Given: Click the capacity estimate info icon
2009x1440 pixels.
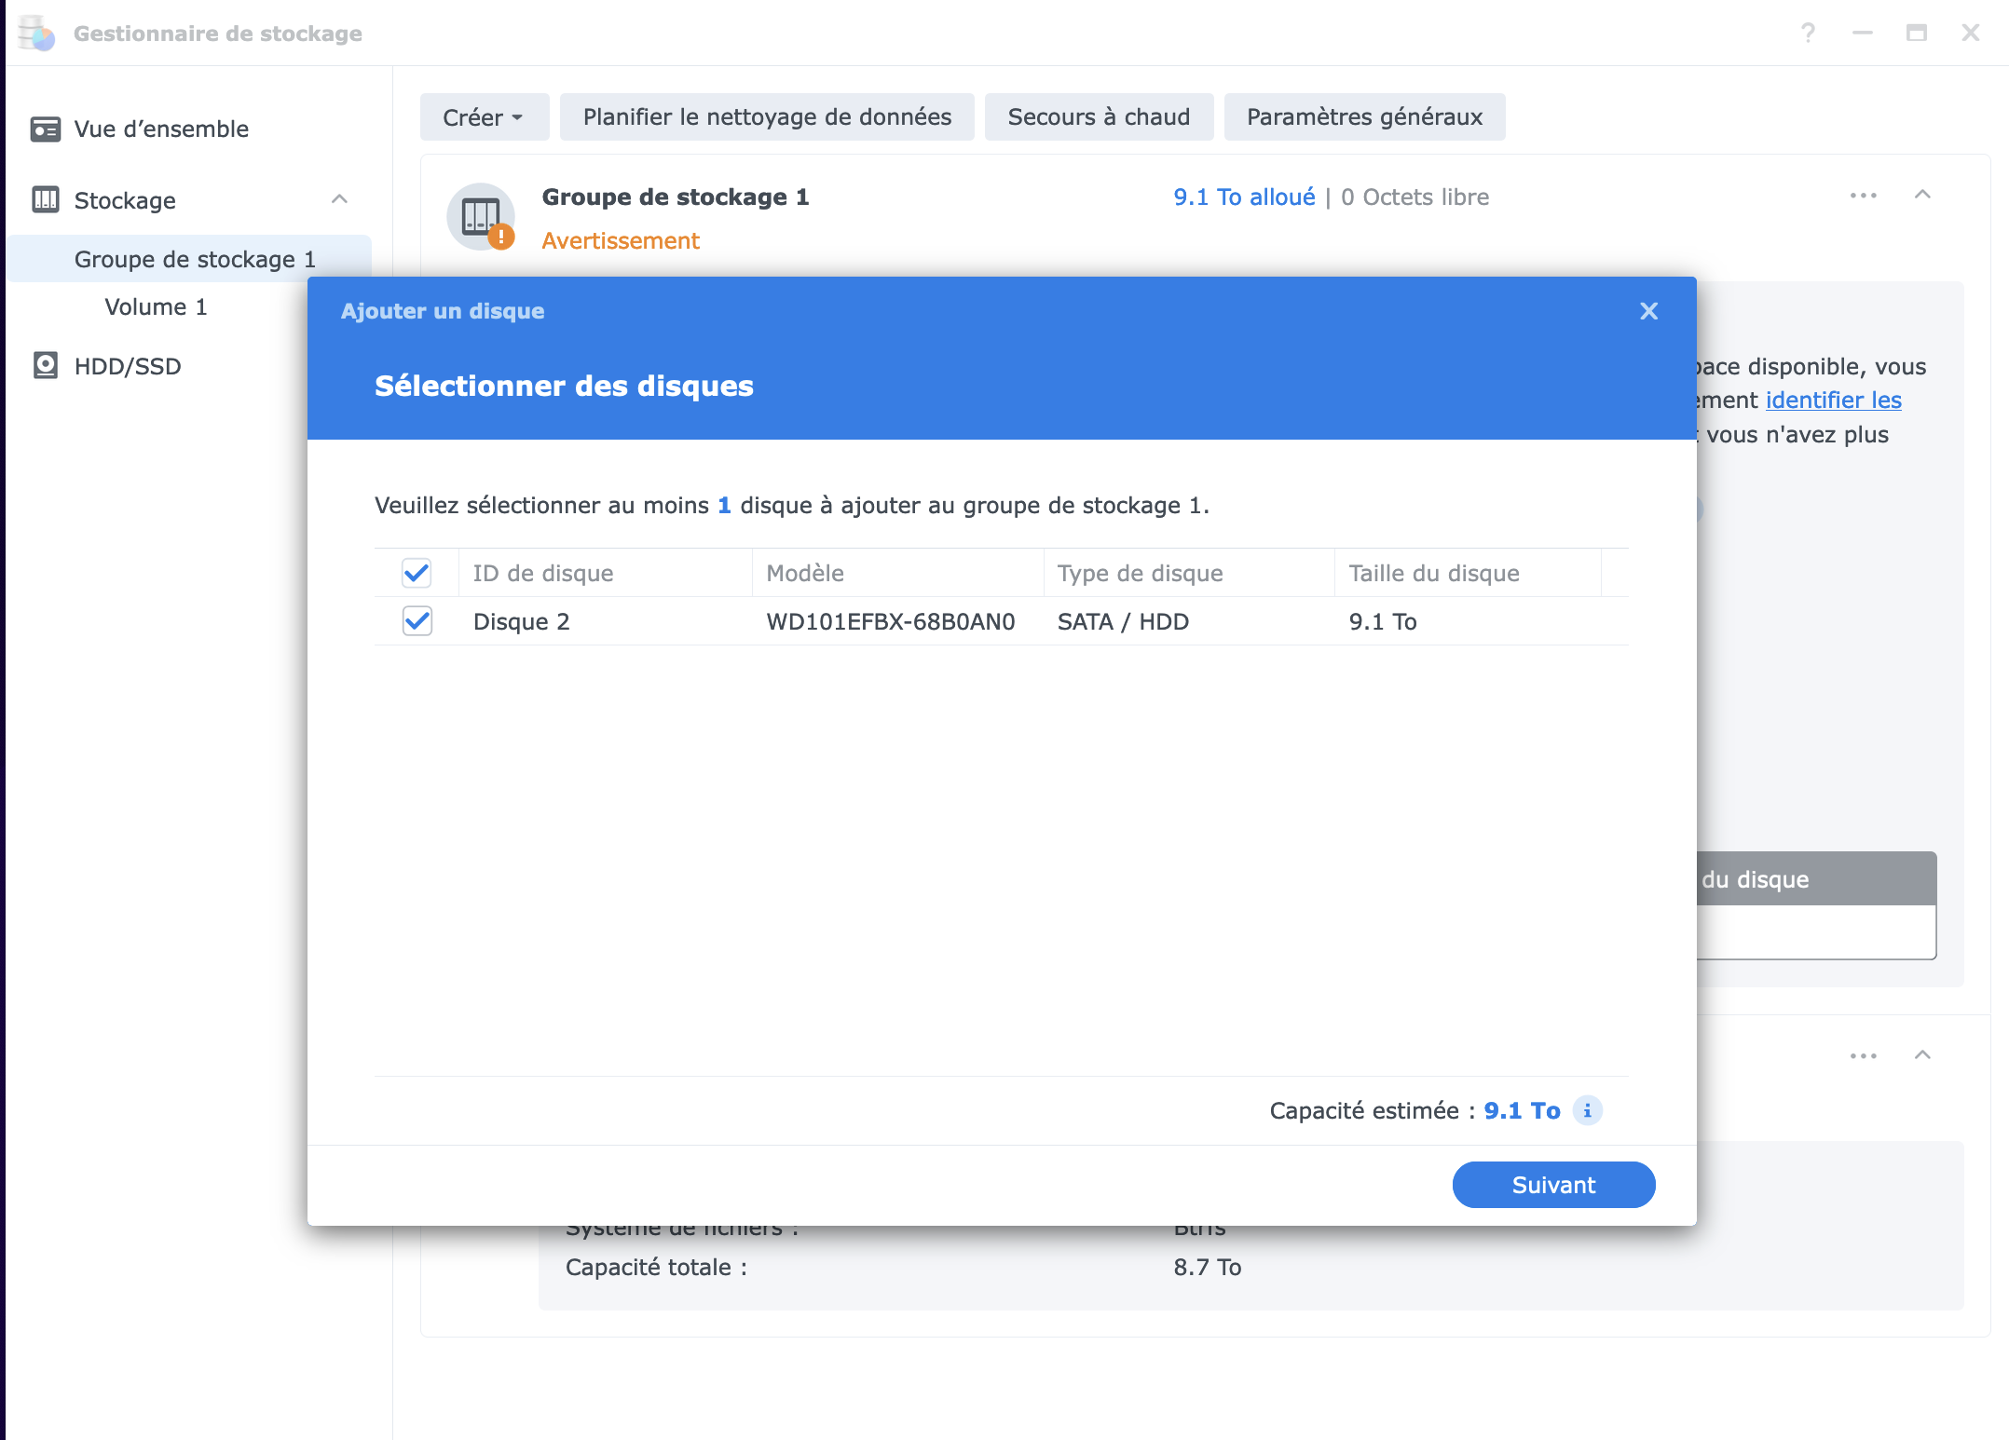Looking at the screenshot, I should click(1587, 1110).
